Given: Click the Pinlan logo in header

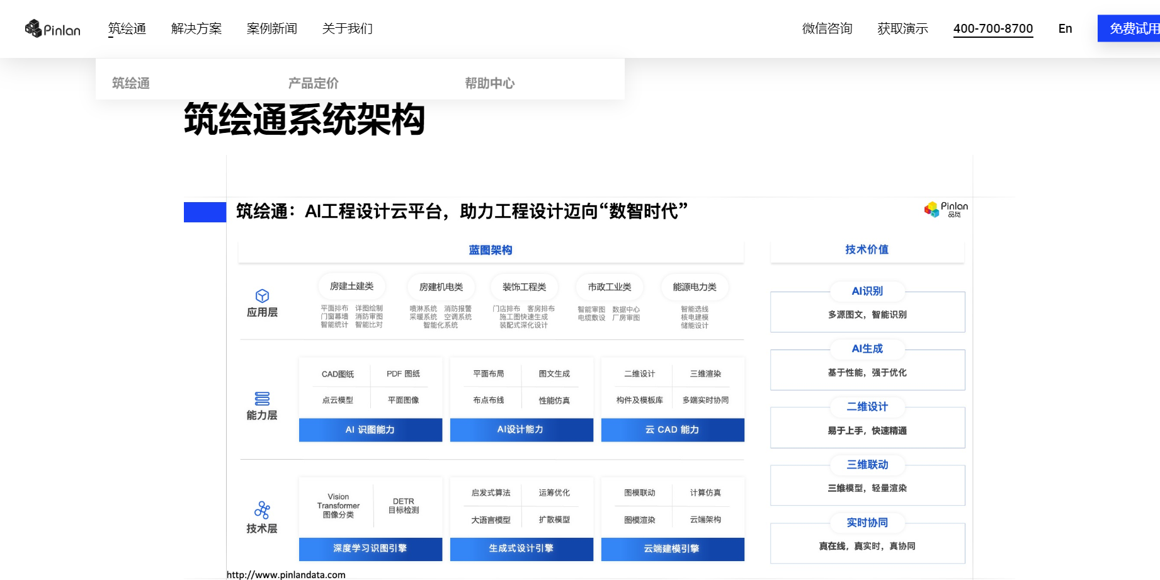Looking at the screenshot, I should (x=53, y=29).
